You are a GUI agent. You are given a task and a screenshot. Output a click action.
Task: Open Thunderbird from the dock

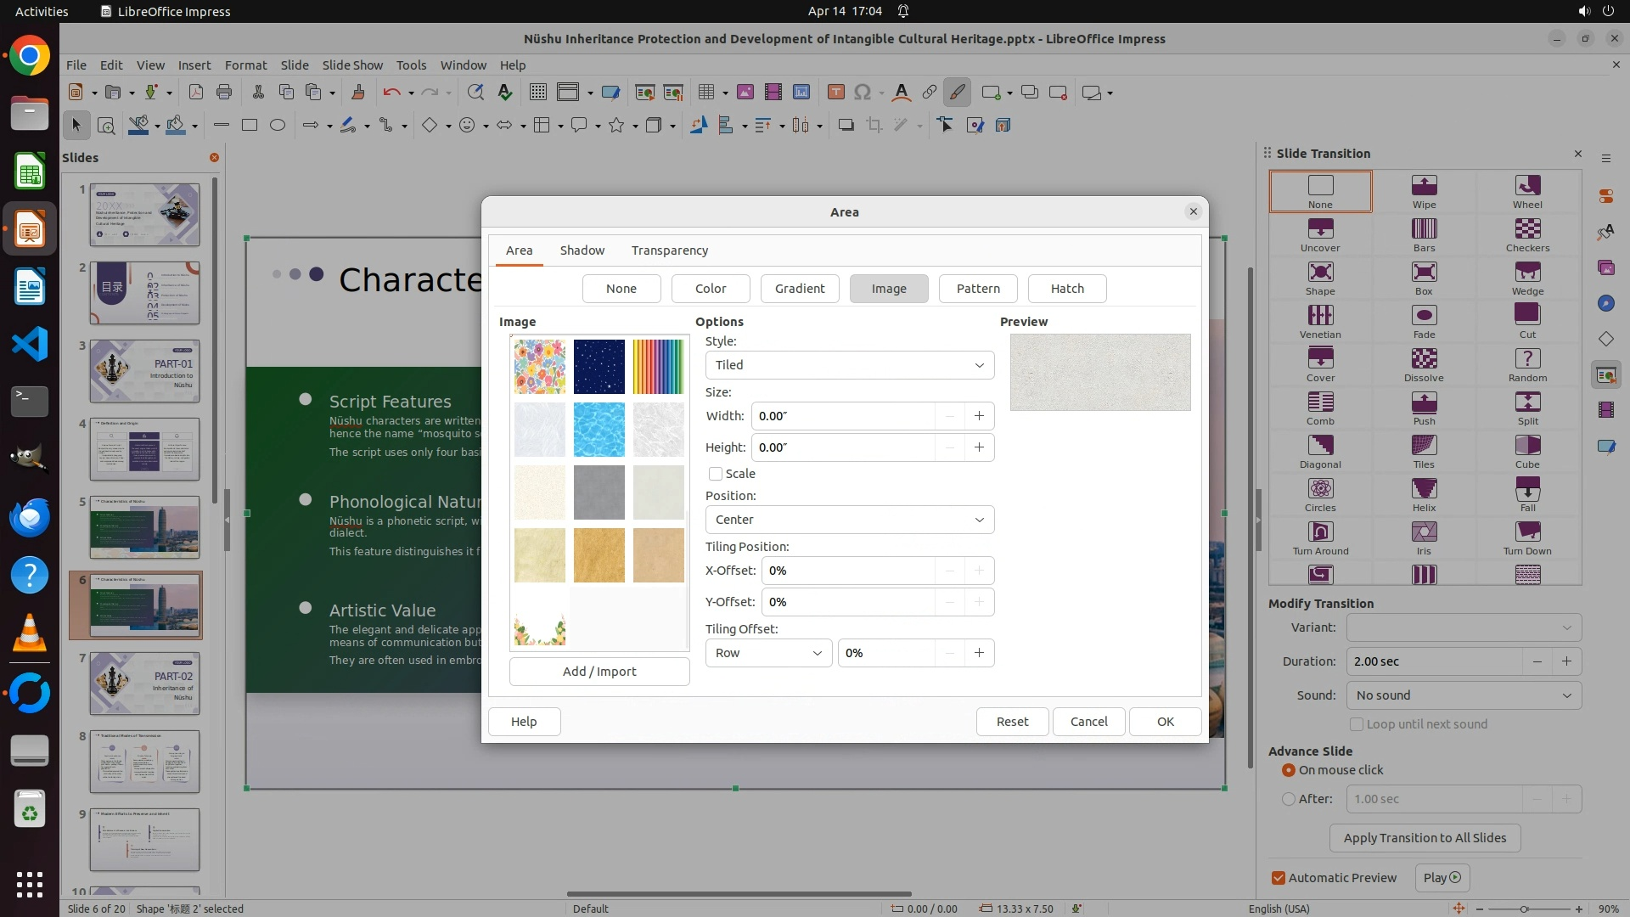click(30, 517)
